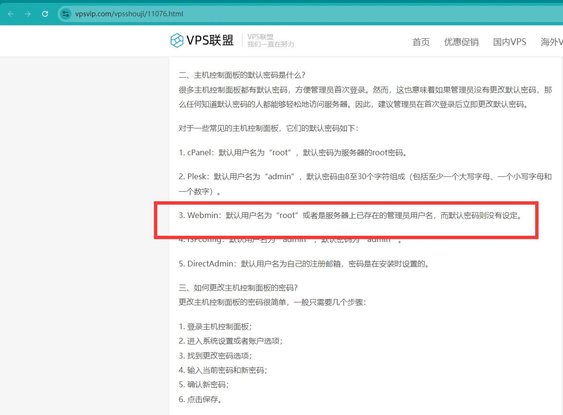Click step 5. 确认新密码
Viewport: 563px width, 415px height.
pyautogui.click(x=204, y=384)
